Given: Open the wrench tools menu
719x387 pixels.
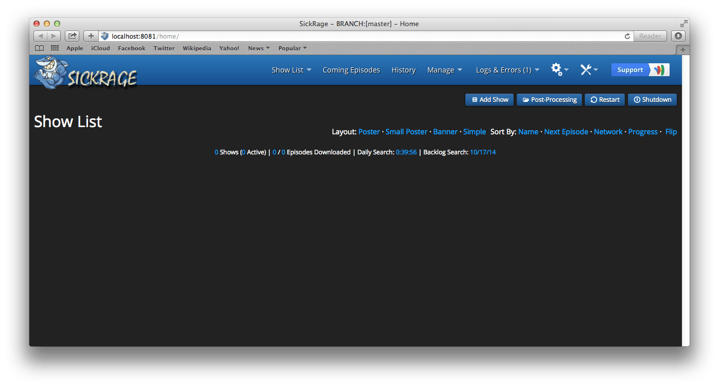Looking at the screenshot, I should coord(589,70).
